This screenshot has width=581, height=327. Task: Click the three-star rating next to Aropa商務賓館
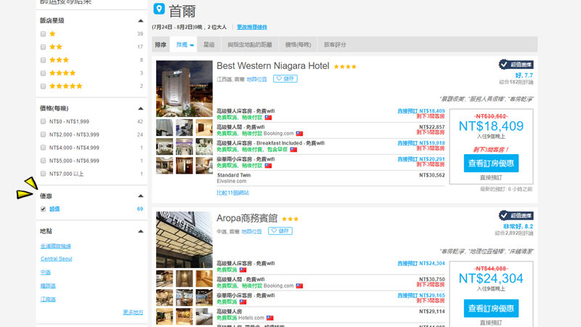point(290,219)
